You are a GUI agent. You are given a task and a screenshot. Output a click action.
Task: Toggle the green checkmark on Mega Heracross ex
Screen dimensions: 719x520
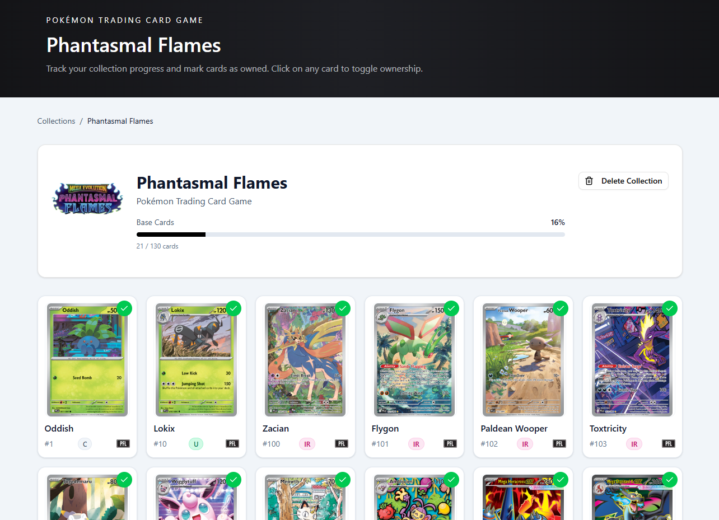click(x=560, y=479)
